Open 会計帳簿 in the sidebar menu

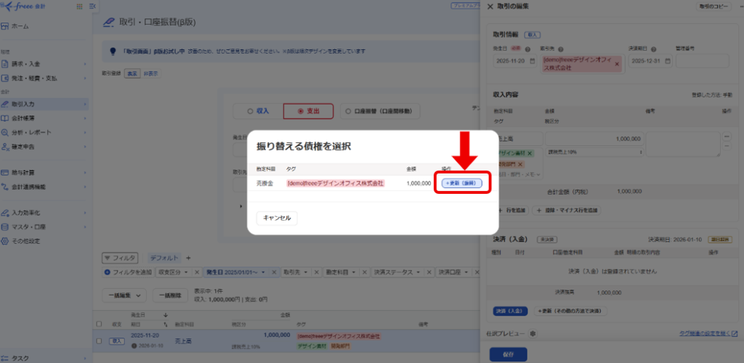tap(44, 118)
